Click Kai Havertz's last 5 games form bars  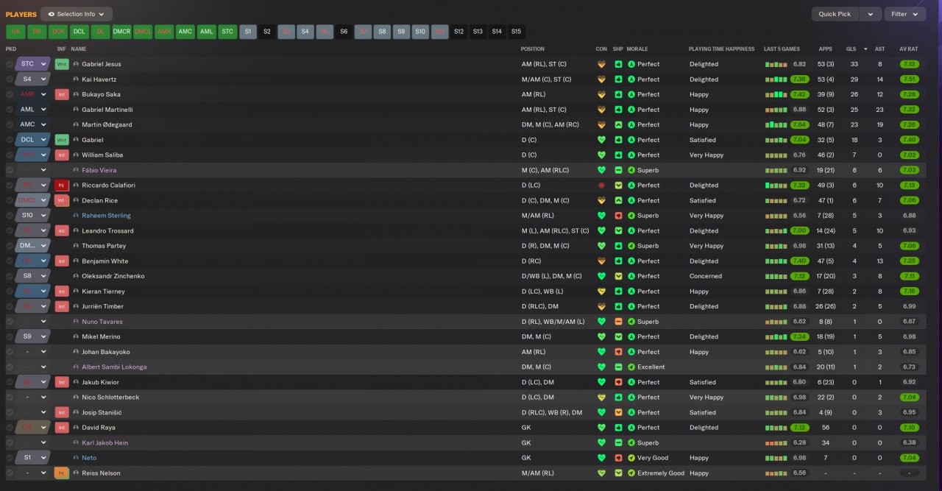point(776,80)
